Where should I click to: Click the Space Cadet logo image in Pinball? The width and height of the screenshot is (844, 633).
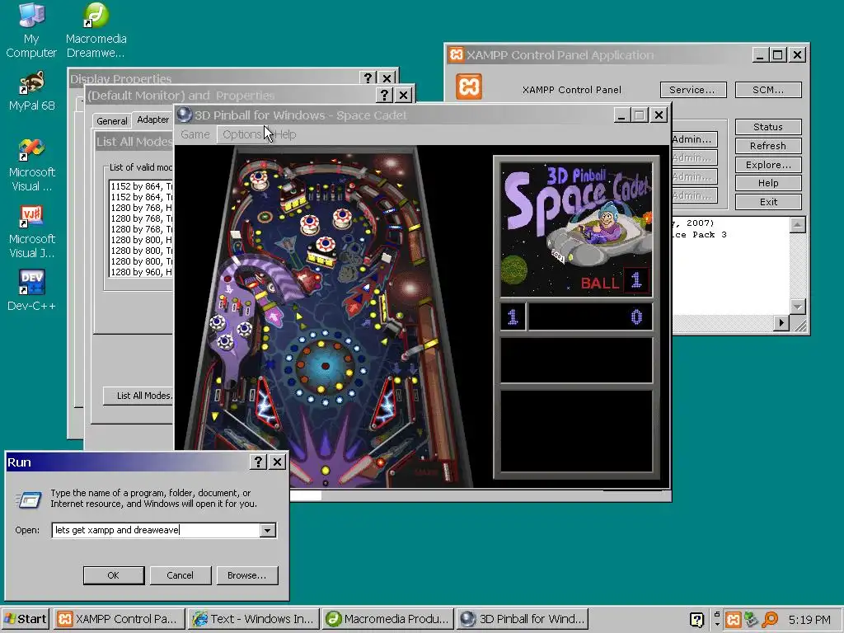pos(576,229)
